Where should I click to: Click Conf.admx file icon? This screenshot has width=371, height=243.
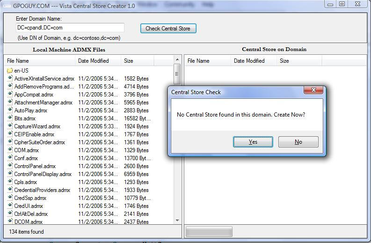[10, 158]
